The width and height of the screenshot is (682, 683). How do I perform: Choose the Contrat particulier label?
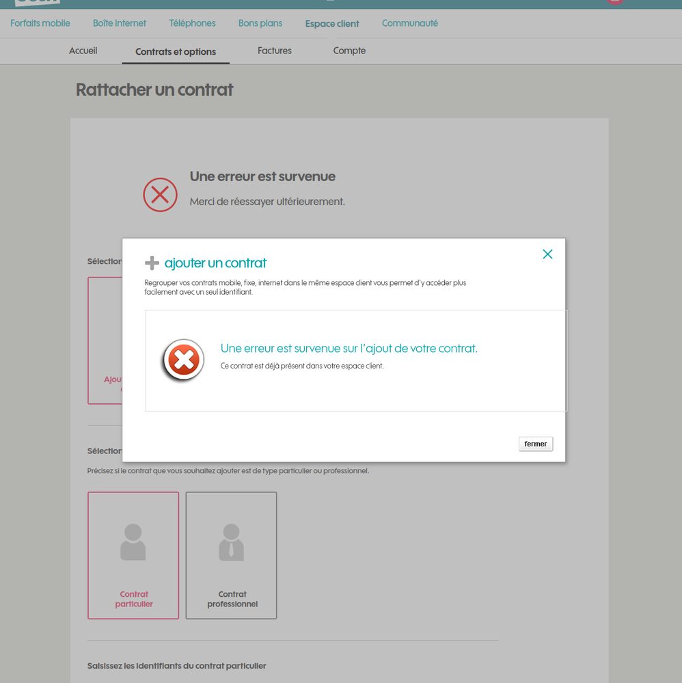(134, 599)
